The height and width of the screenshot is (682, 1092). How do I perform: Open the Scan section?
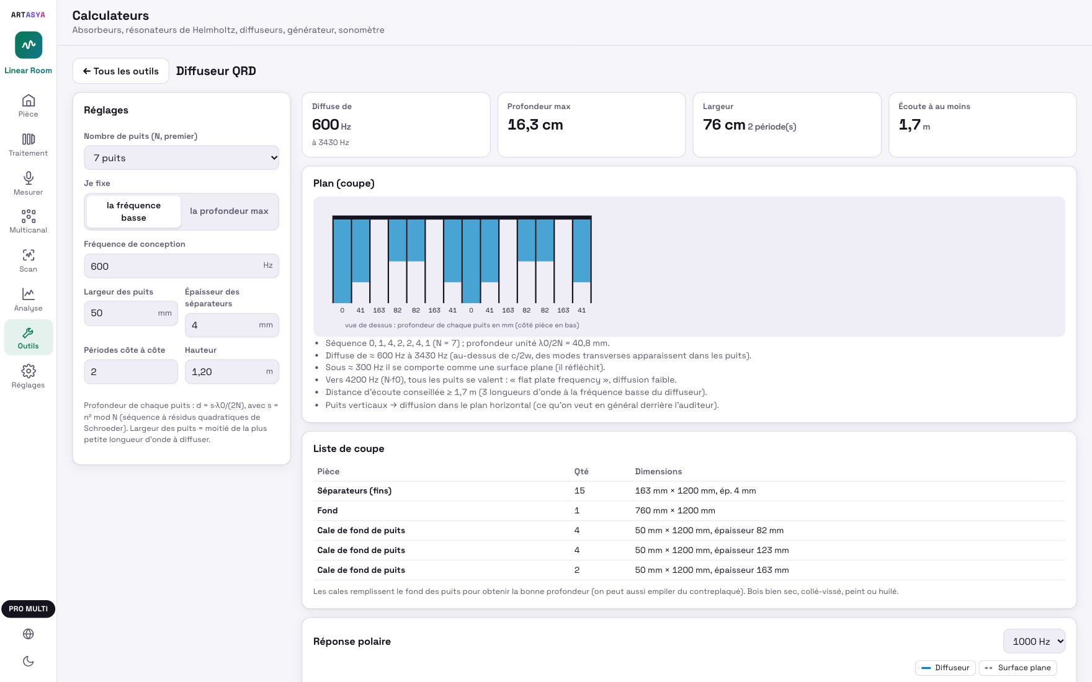coord(28,260)
